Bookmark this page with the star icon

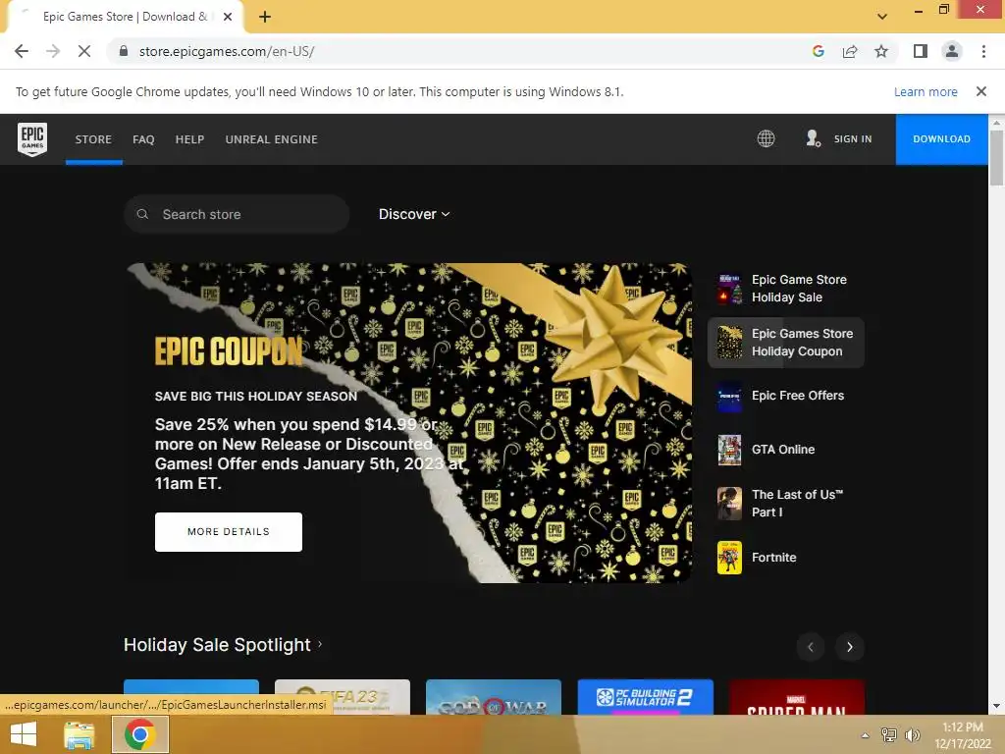[x=881, y=51]
